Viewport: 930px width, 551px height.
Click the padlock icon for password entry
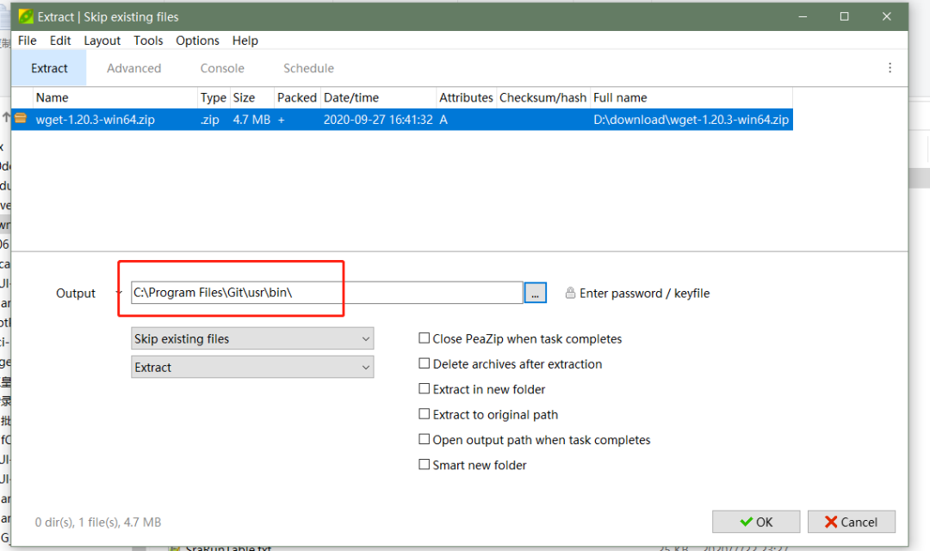click(570, 294)
